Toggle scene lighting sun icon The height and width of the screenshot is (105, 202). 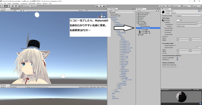pos(18,11)
